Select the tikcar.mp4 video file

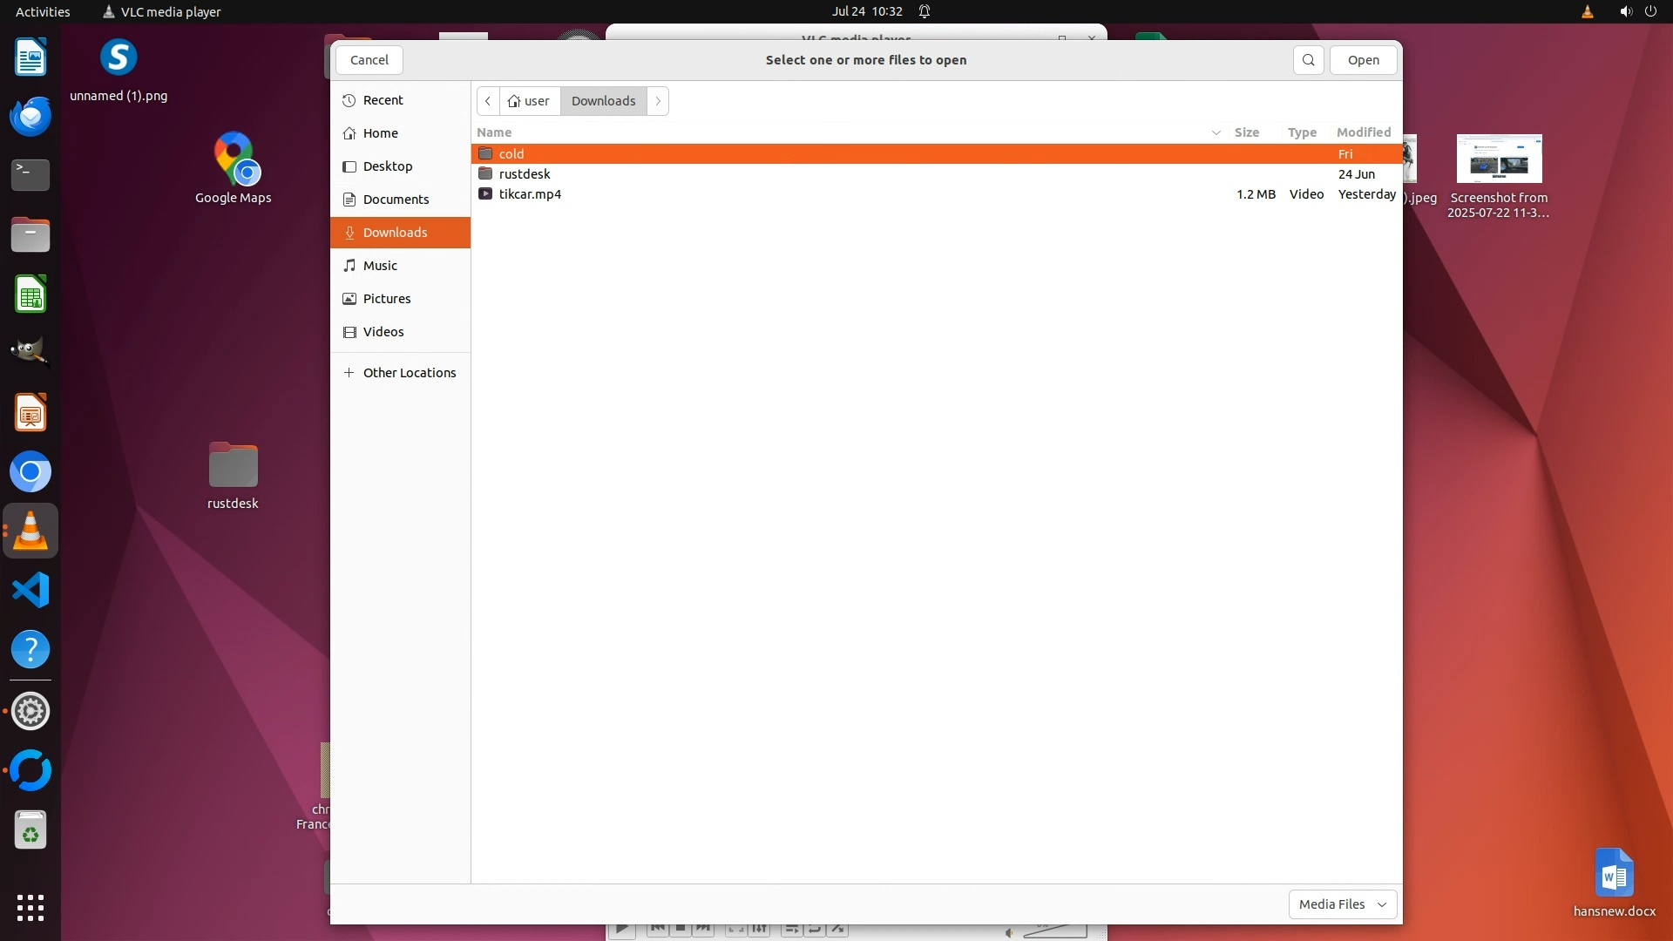(530, 194)
